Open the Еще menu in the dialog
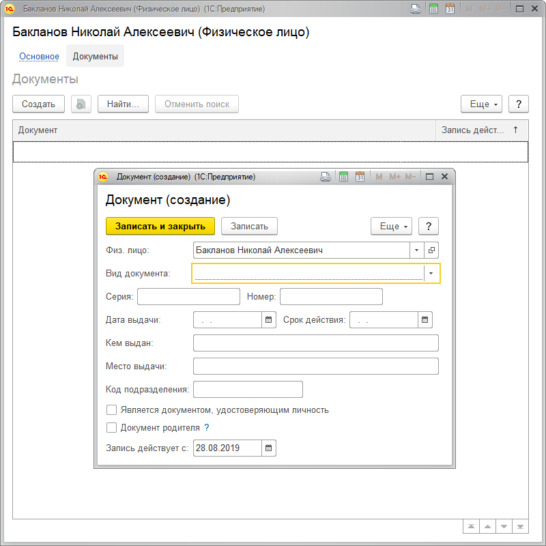The height and width of the screenshot is (546, 546). click(x=391, y=227)
